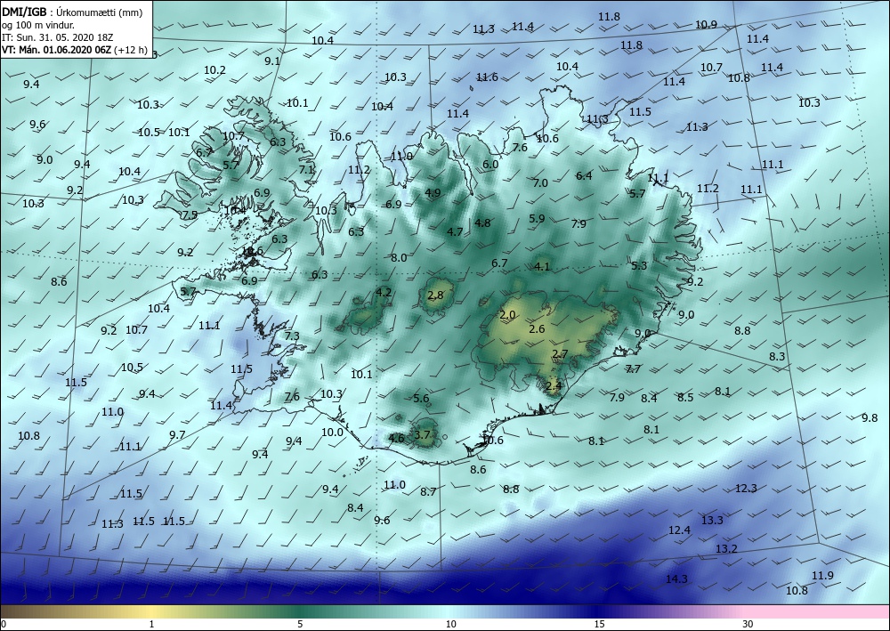Screen dimensions: 890x631
Task: Select the 'VT: Mán. 01.06.2020 06Z' valid time line
Action: [x=57, y=50]
